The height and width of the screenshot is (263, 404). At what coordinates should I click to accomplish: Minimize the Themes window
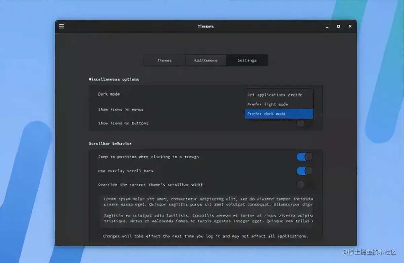point(327,27)
